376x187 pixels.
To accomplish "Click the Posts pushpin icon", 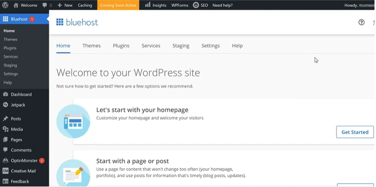I will pyautogui.click(x=5, y=119).
